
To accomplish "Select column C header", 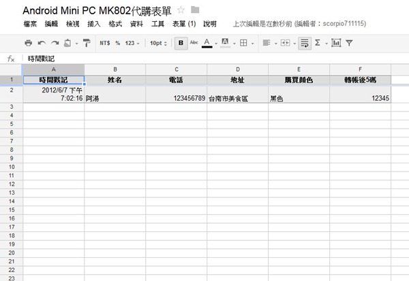I will coord(177,69).
